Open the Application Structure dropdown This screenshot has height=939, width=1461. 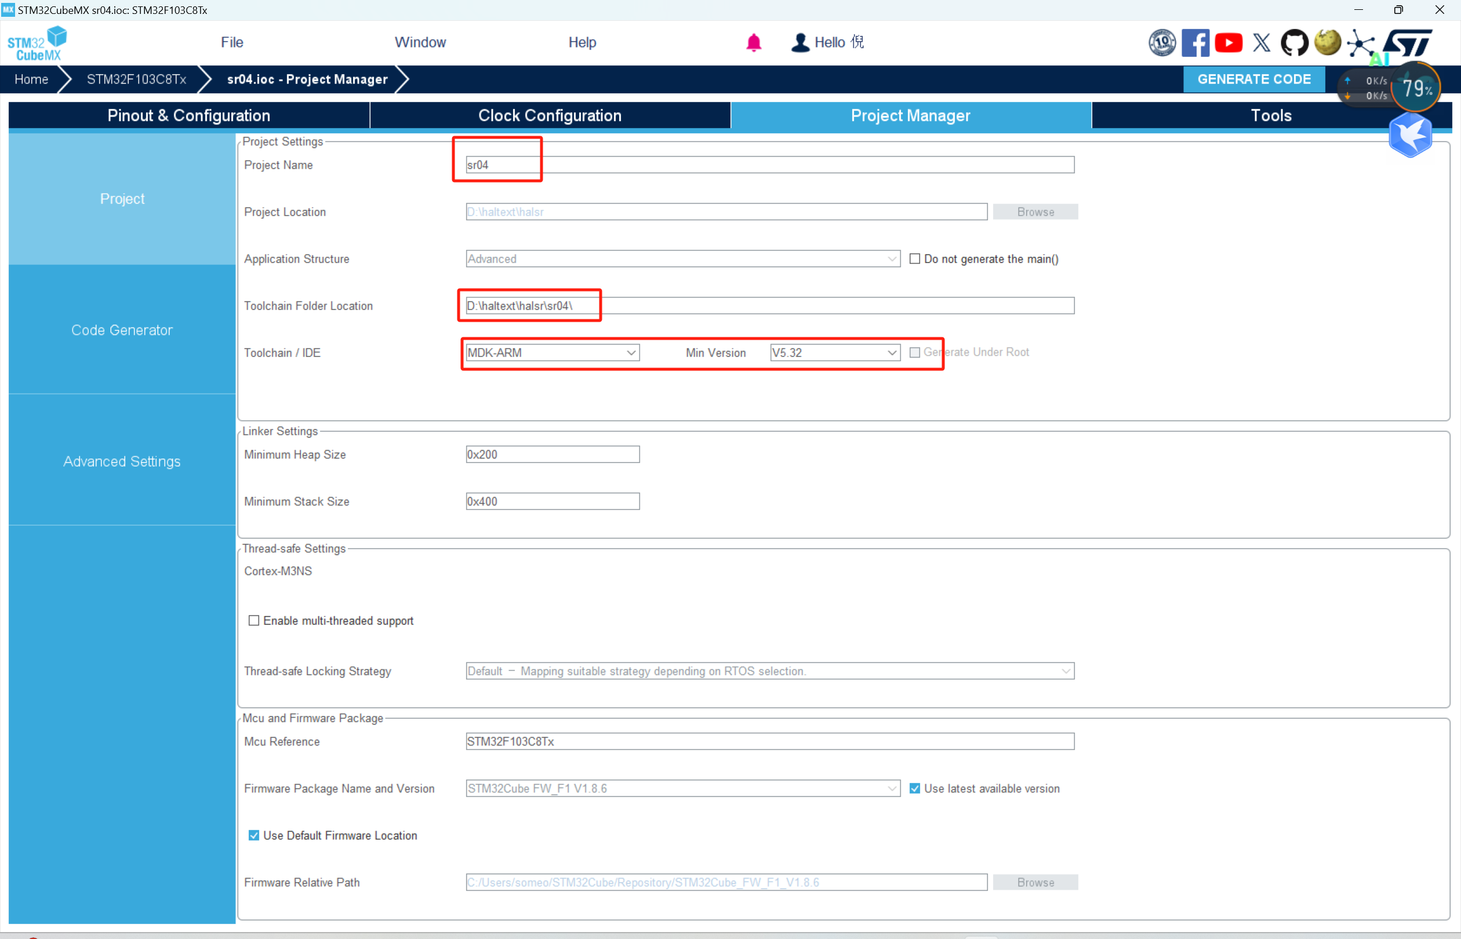click(x=683, y=259)
